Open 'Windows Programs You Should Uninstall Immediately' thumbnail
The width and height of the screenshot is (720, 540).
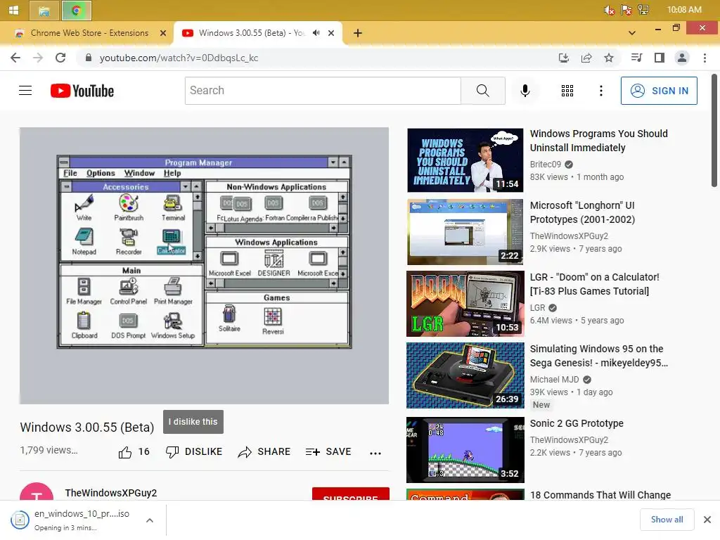click(x=465, y=160)
